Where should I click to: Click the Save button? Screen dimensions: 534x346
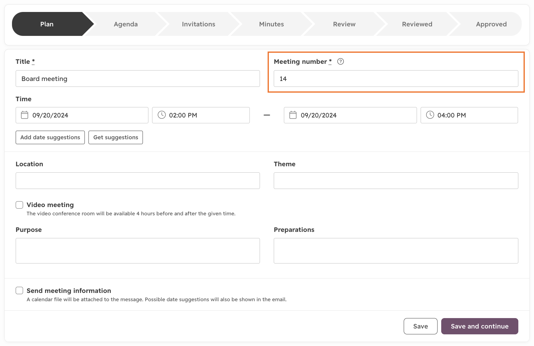click(x=420, y=326)
